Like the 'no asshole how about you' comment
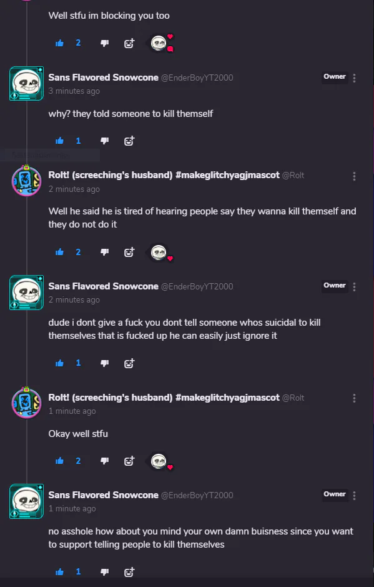 [x=59, y=571]
